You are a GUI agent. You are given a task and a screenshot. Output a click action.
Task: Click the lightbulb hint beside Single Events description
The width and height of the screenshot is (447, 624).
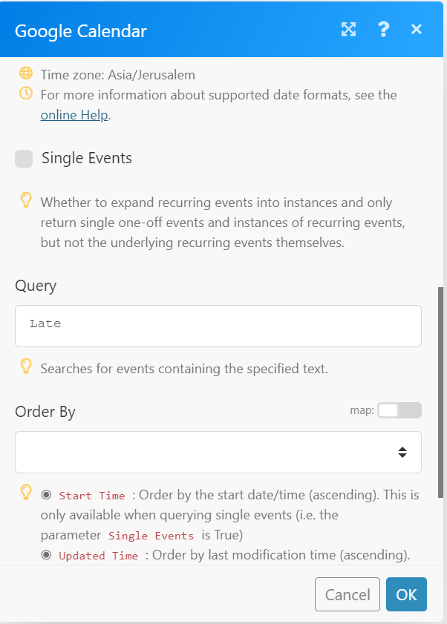tap(26, 200)
